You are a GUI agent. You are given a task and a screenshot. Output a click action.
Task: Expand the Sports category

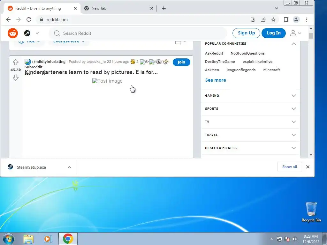[x=250, y=109]
